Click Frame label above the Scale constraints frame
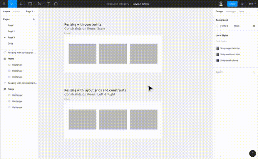Image resolution: width=258 pixels, height=159 pixels. (67, 33)
